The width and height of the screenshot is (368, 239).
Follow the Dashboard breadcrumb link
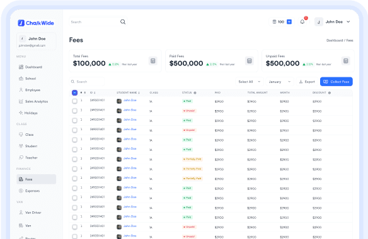coord(335,40)
